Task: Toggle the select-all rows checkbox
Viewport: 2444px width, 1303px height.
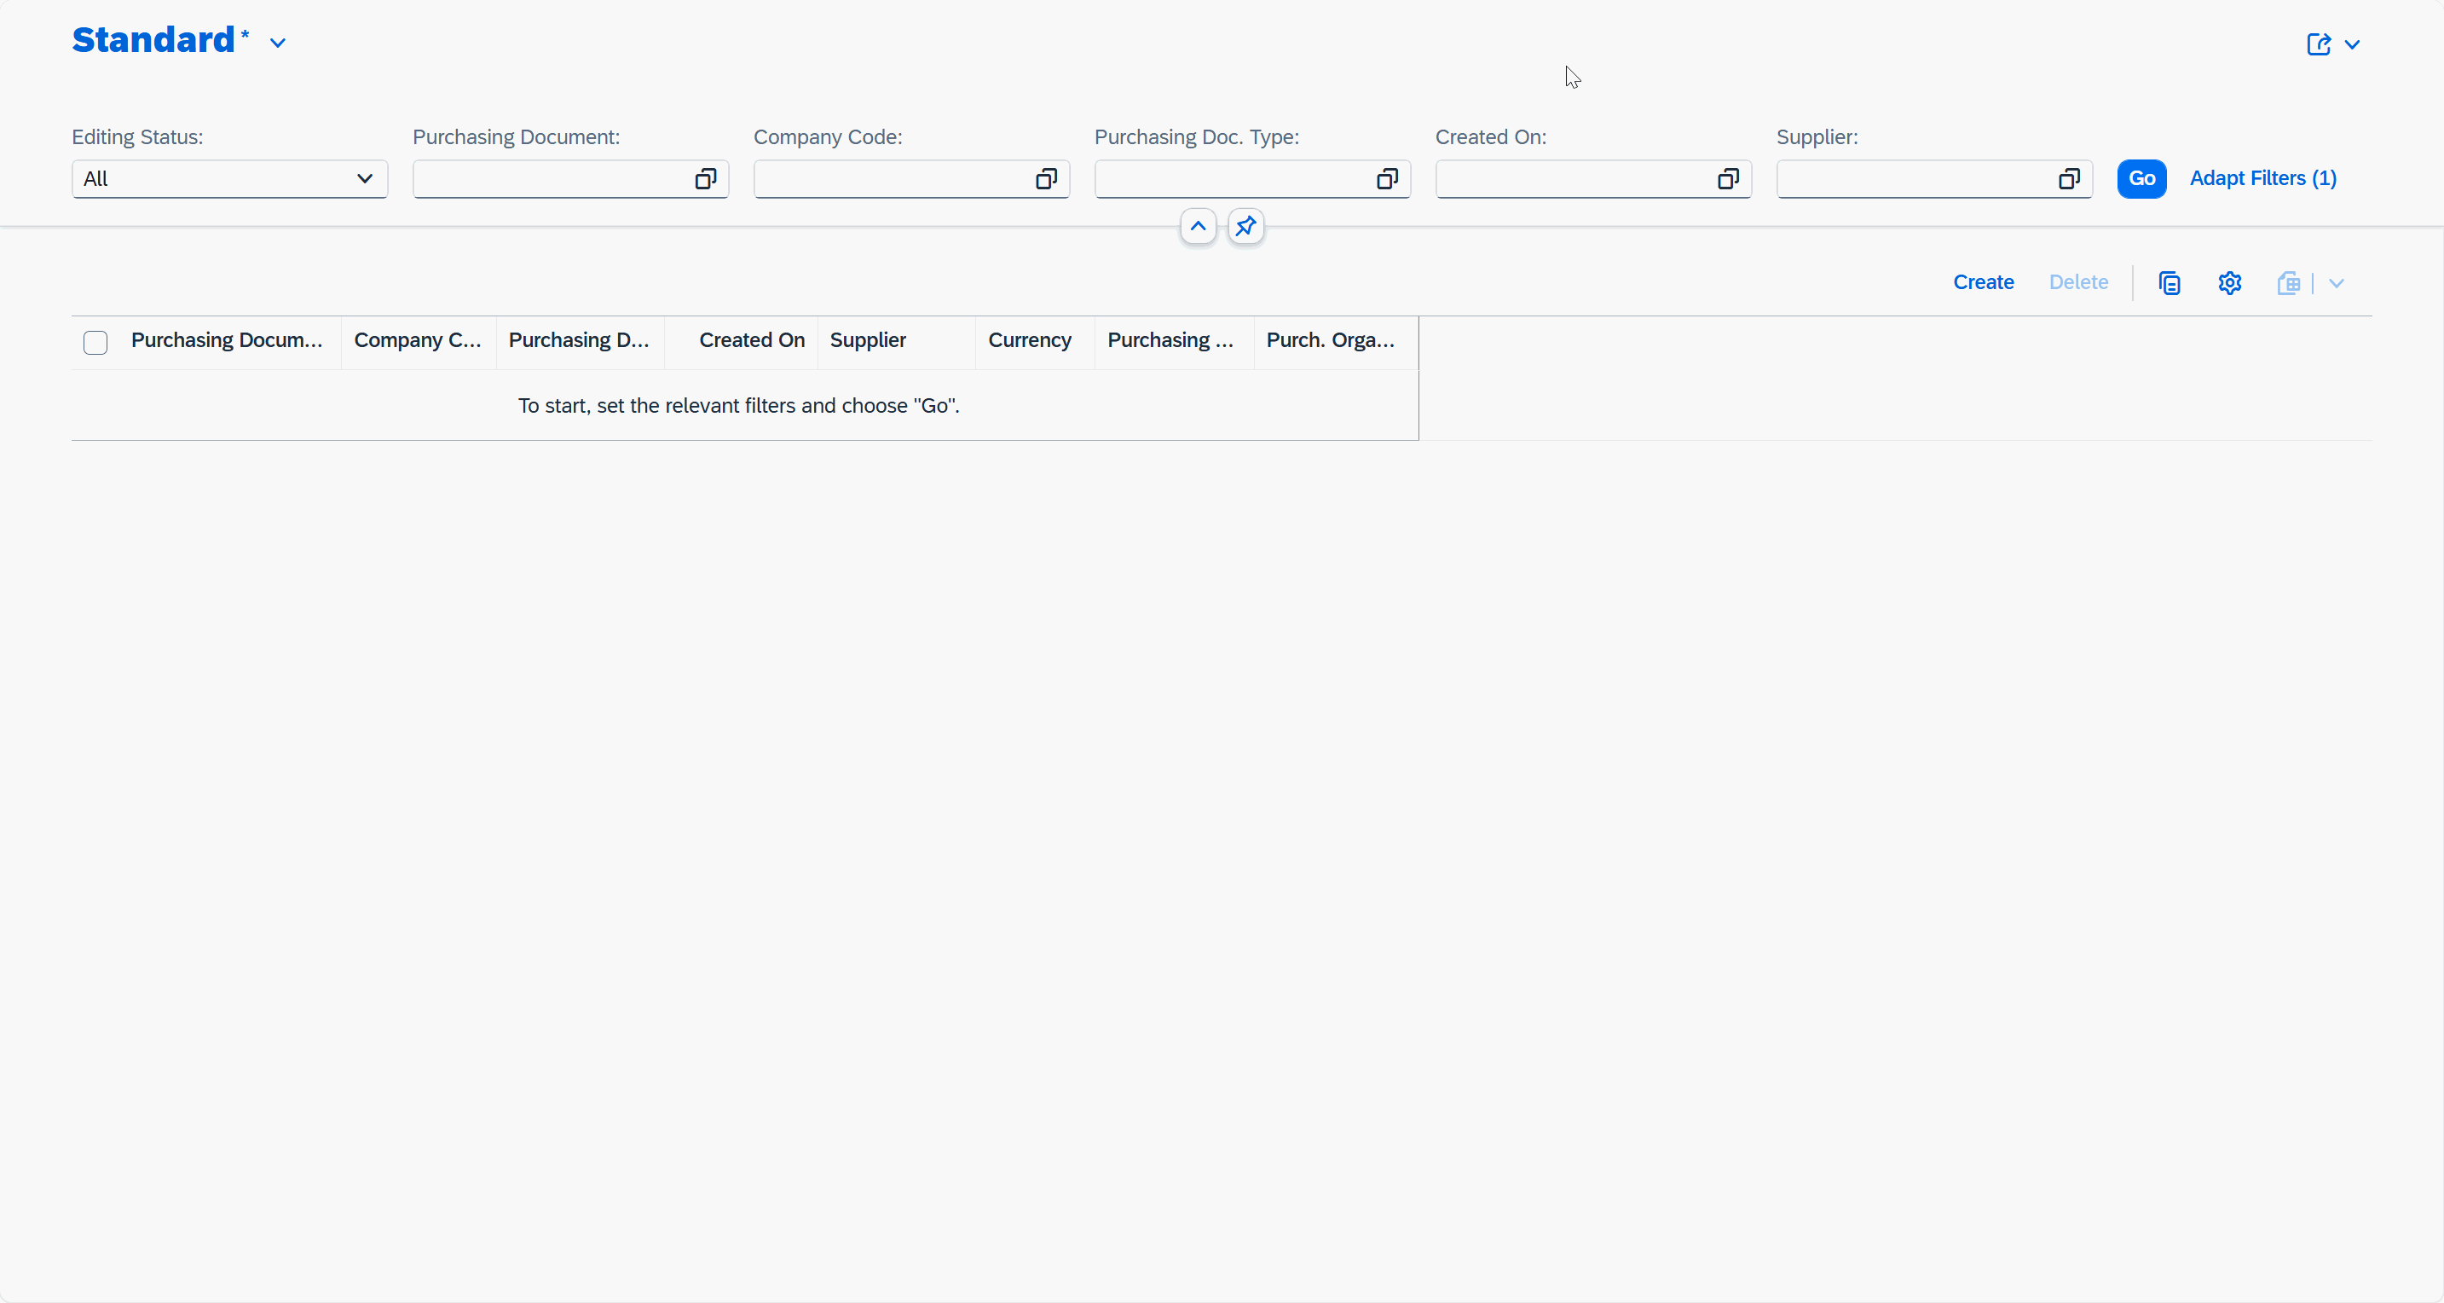Action: (x=95, y=342)
